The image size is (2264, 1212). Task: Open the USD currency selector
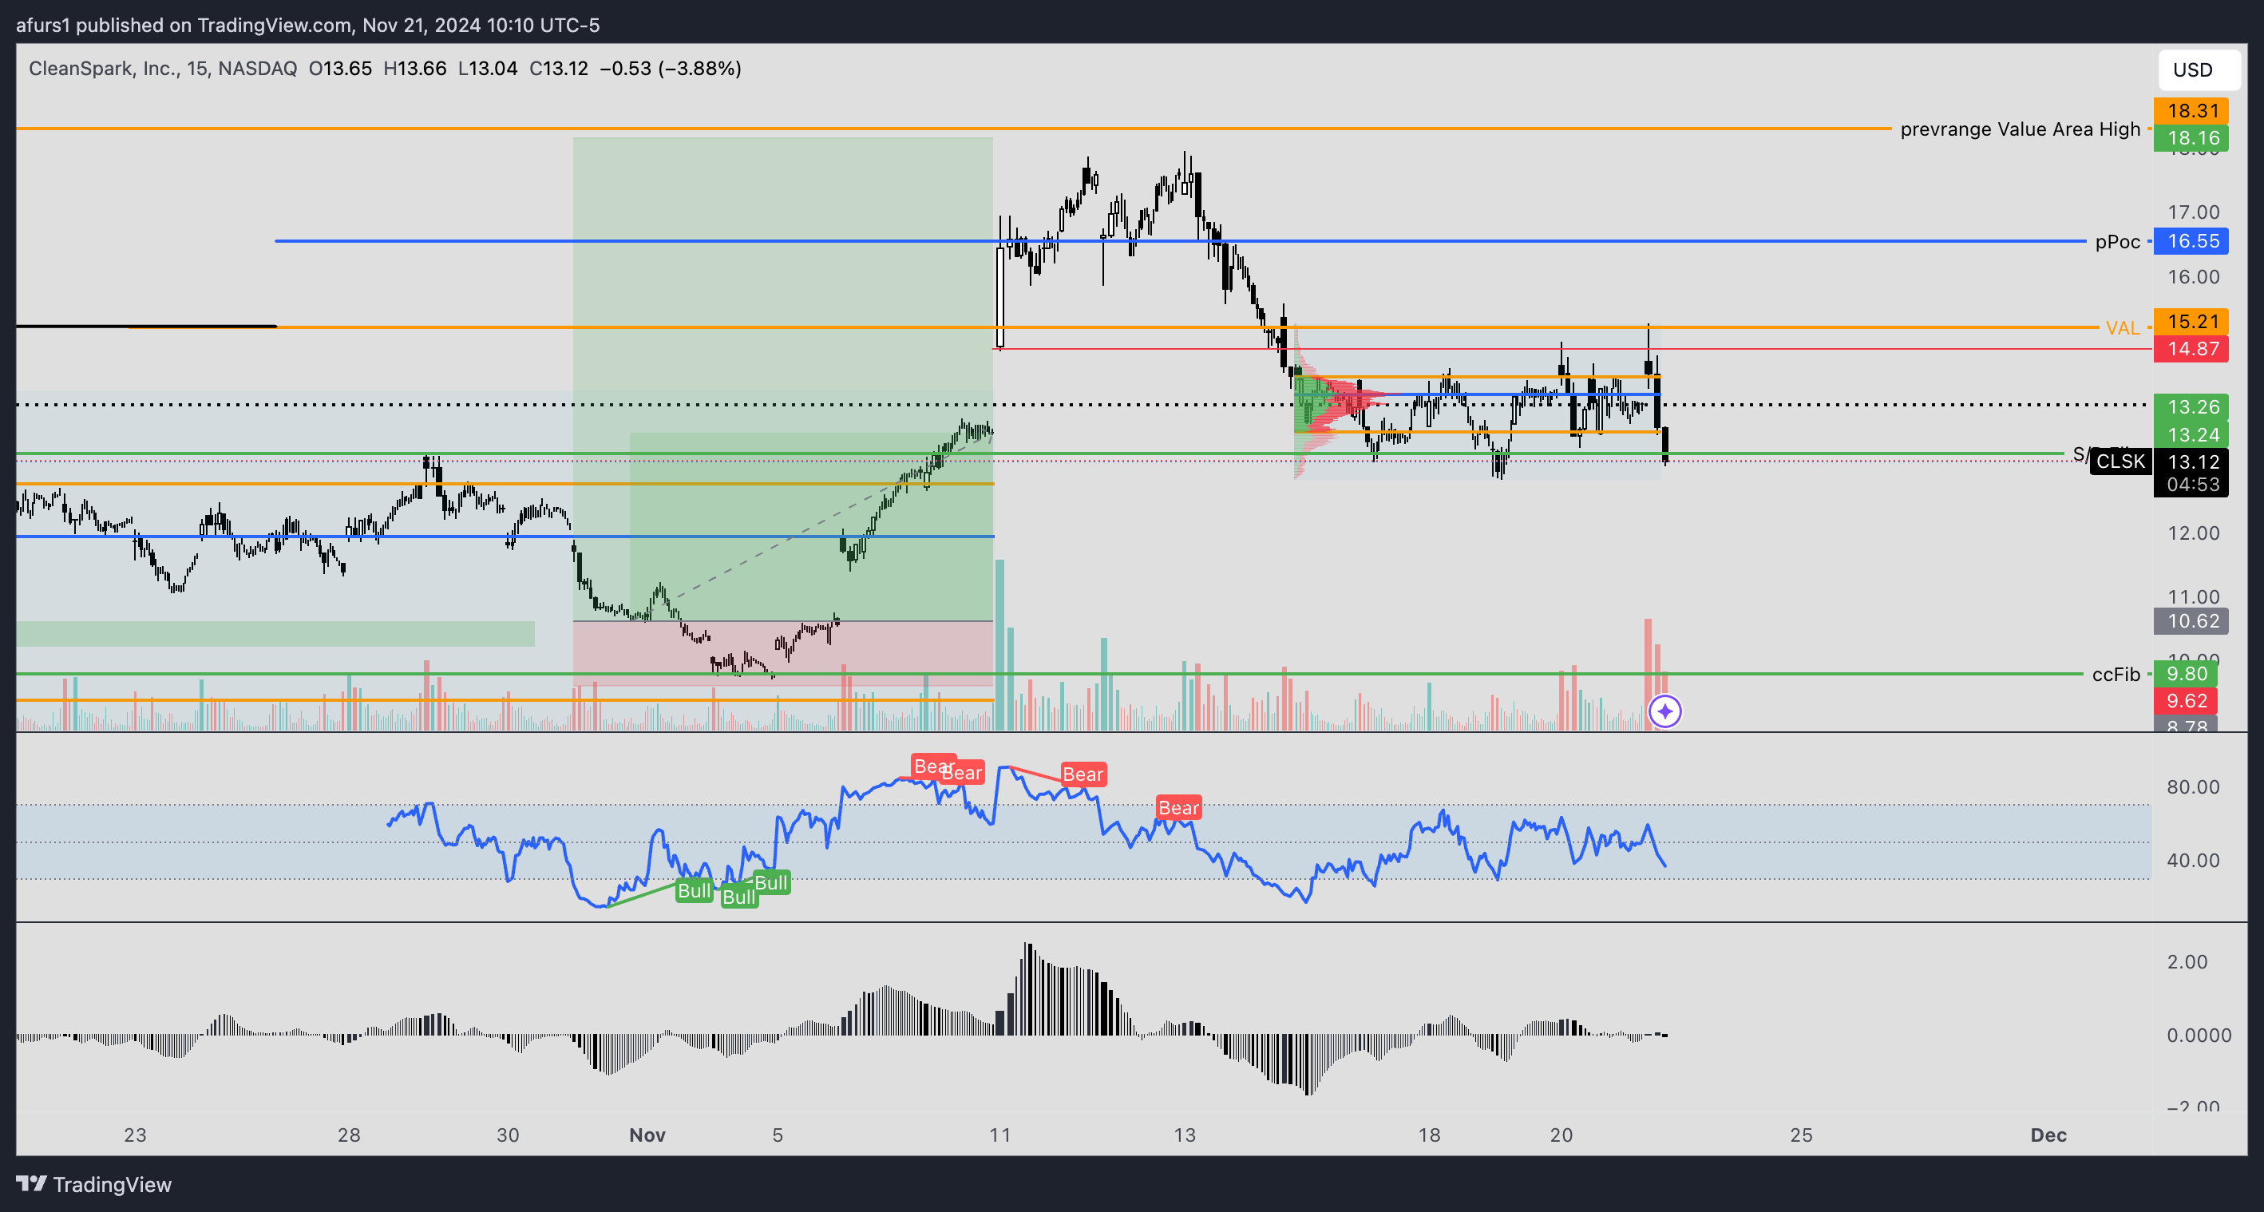pos(2199,69)
